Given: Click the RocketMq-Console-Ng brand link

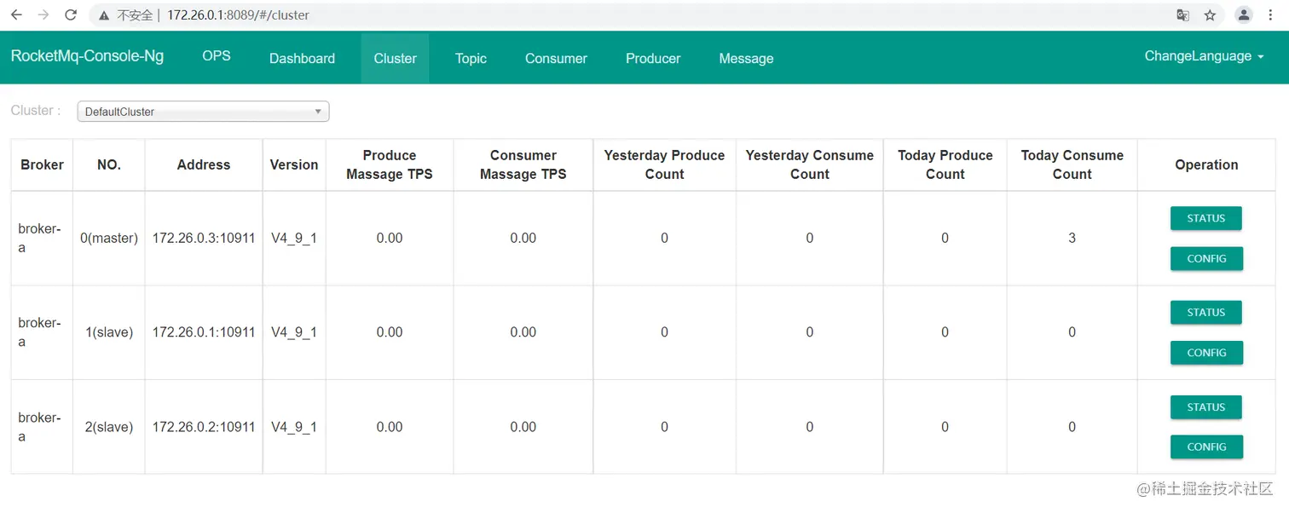Looking at the screenshot, I should click(87, 56).
